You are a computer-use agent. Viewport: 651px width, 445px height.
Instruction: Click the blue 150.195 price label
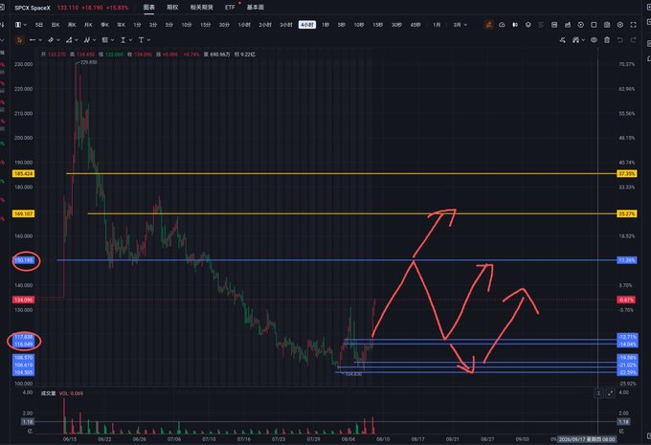pyautogui.click(x=24, y=260)
